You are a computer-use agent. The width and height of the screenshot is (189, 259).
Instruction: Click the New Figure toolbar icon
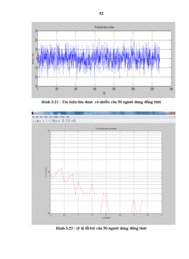32,121
